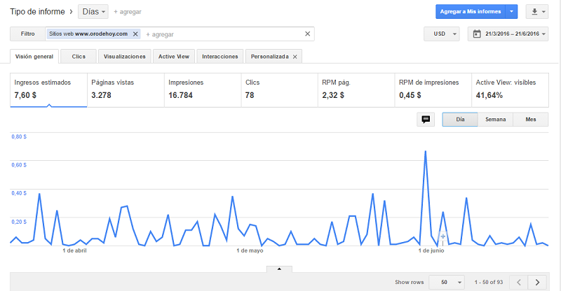Expand arrow beside Agregar a Mis informes
The height and width of the screenshot is (291, 561).
tap(512, 11)
